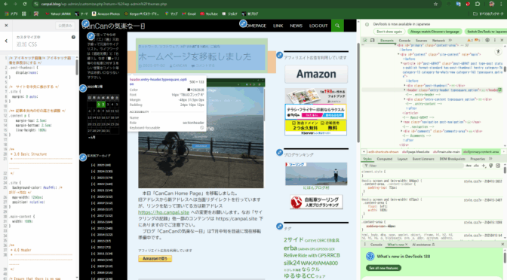Expand the div.post-thumbnail node
Viewport: 507px width, 280px height.
pyautogui.click(x=404, y=86)
